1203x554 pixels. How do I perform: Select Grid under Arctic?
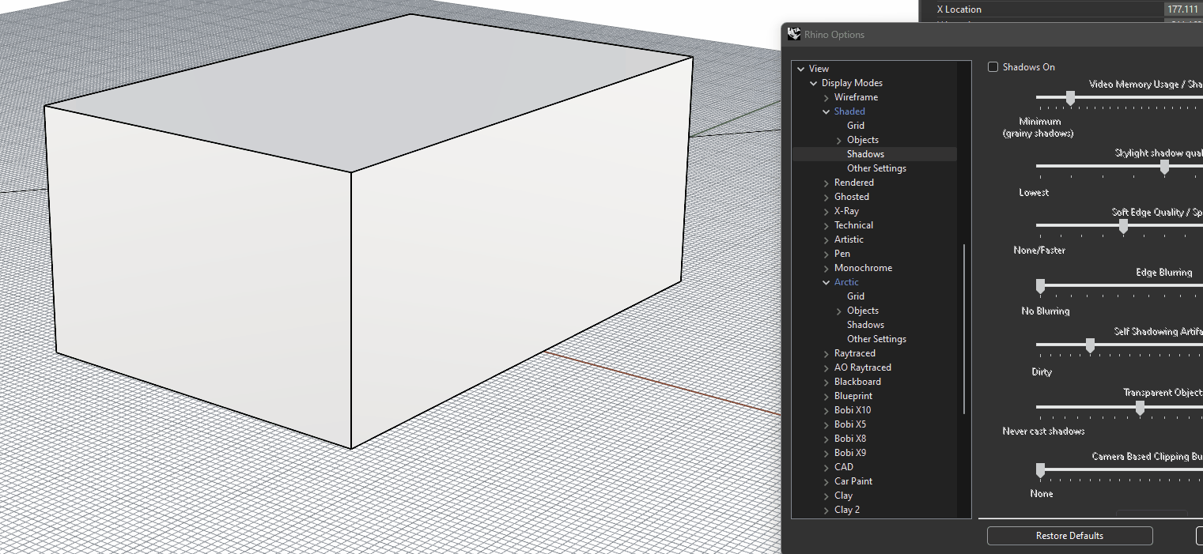(856, 296)
